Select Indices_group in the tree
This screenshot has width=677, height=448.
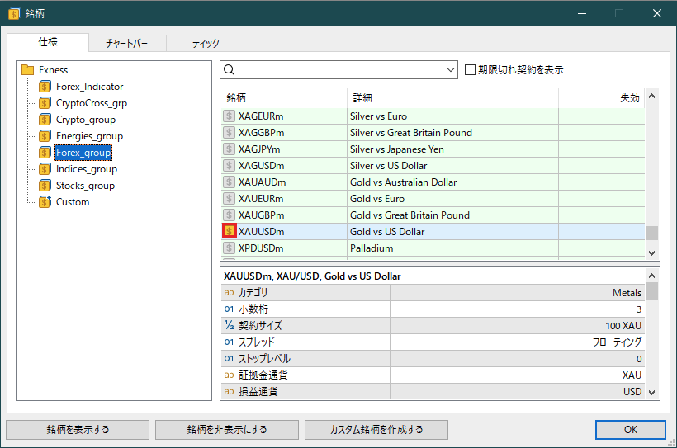click(x=86, y=169)
